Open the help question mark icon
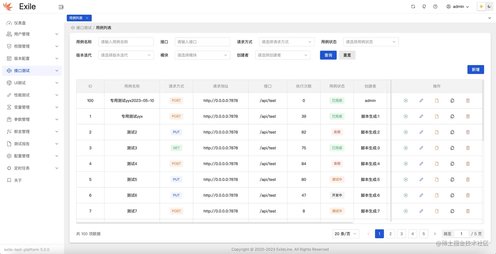The height and width of the screenshot is (254, 496). point(435,6)
